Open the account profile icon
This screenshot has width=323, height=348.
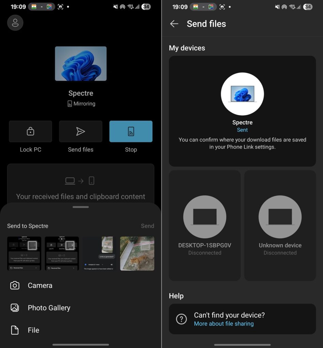pos(15,23)
